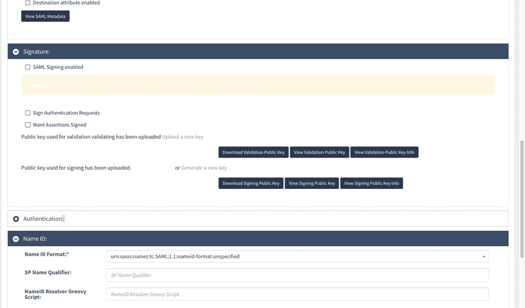
Task: Download the Signing Public Key
Action: (251, 183)
